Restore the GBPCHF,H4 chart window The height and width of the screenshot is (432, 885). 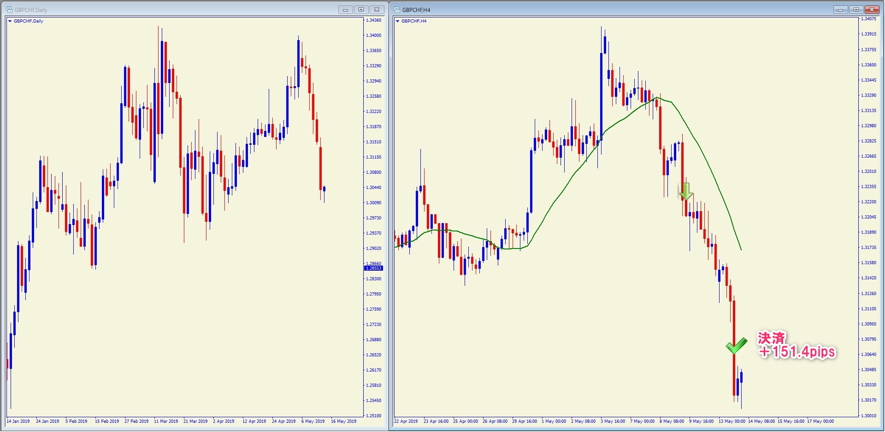coord(856,10)
